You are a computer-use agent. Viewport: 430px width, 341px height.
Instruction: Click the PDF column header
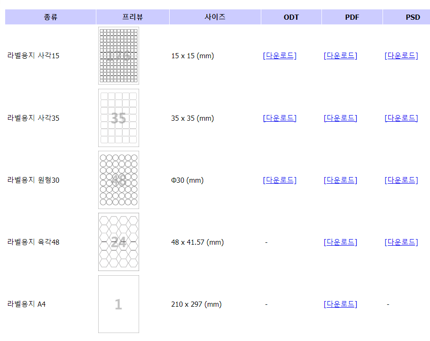point(352,17)
